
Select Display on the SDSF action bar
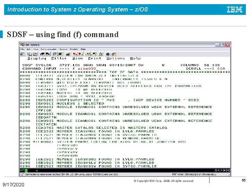pos(37,59)
